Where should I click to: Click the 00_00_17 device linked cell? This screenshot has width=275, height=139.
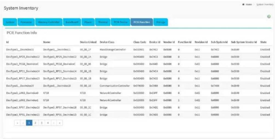(x=85, y=50)
